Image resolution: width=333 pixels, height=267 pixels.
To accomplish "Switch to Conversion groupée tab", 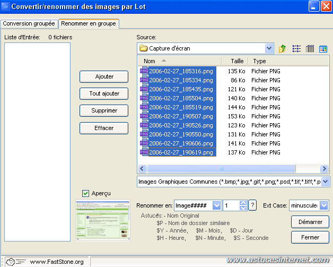I will 29,23.
